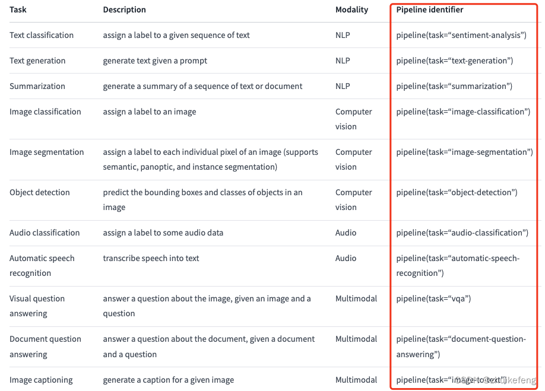
Task: Select the Image captioning task cell
Action: 41,380
